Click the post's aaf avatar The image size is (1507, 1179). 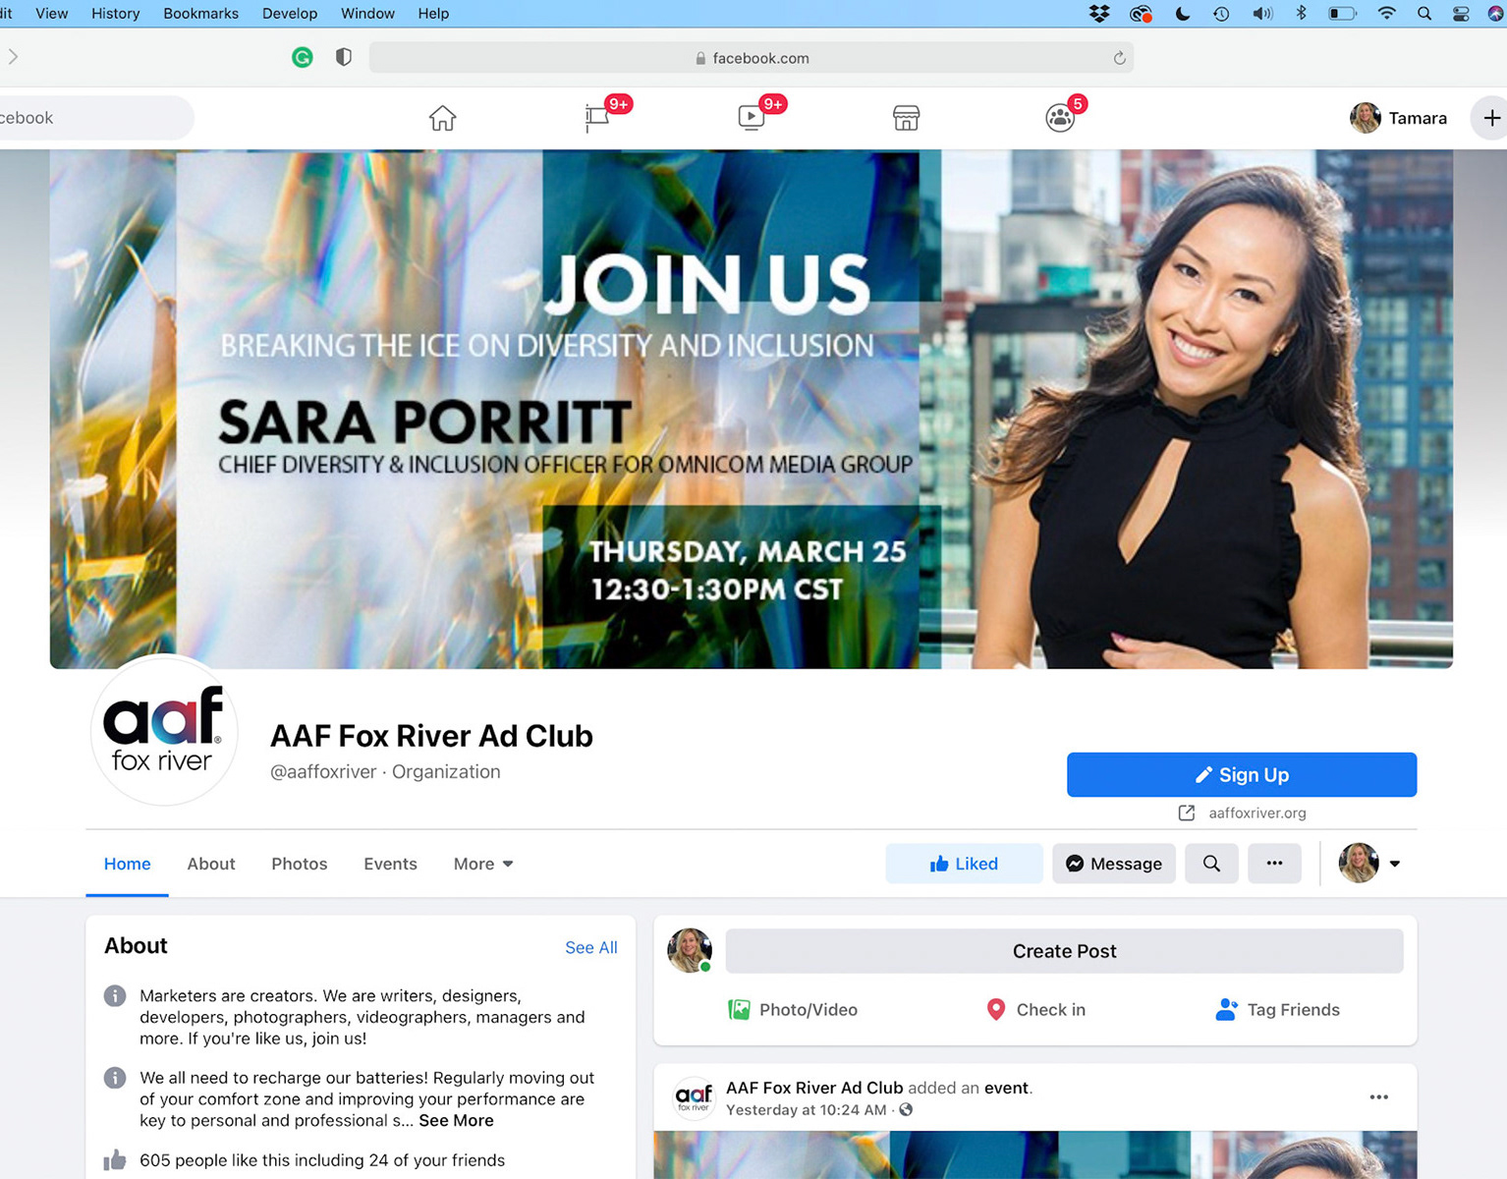[x=694, y=1097]
